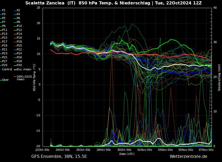Click the Control run legend entry
This screenshot has width=222, height=162.
[7, 69]
